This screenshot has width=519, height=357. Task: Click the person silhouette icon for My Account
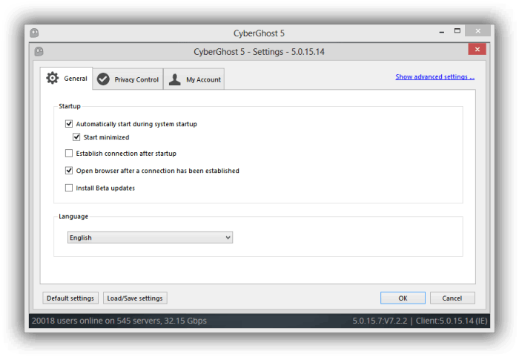pos(175,79)
